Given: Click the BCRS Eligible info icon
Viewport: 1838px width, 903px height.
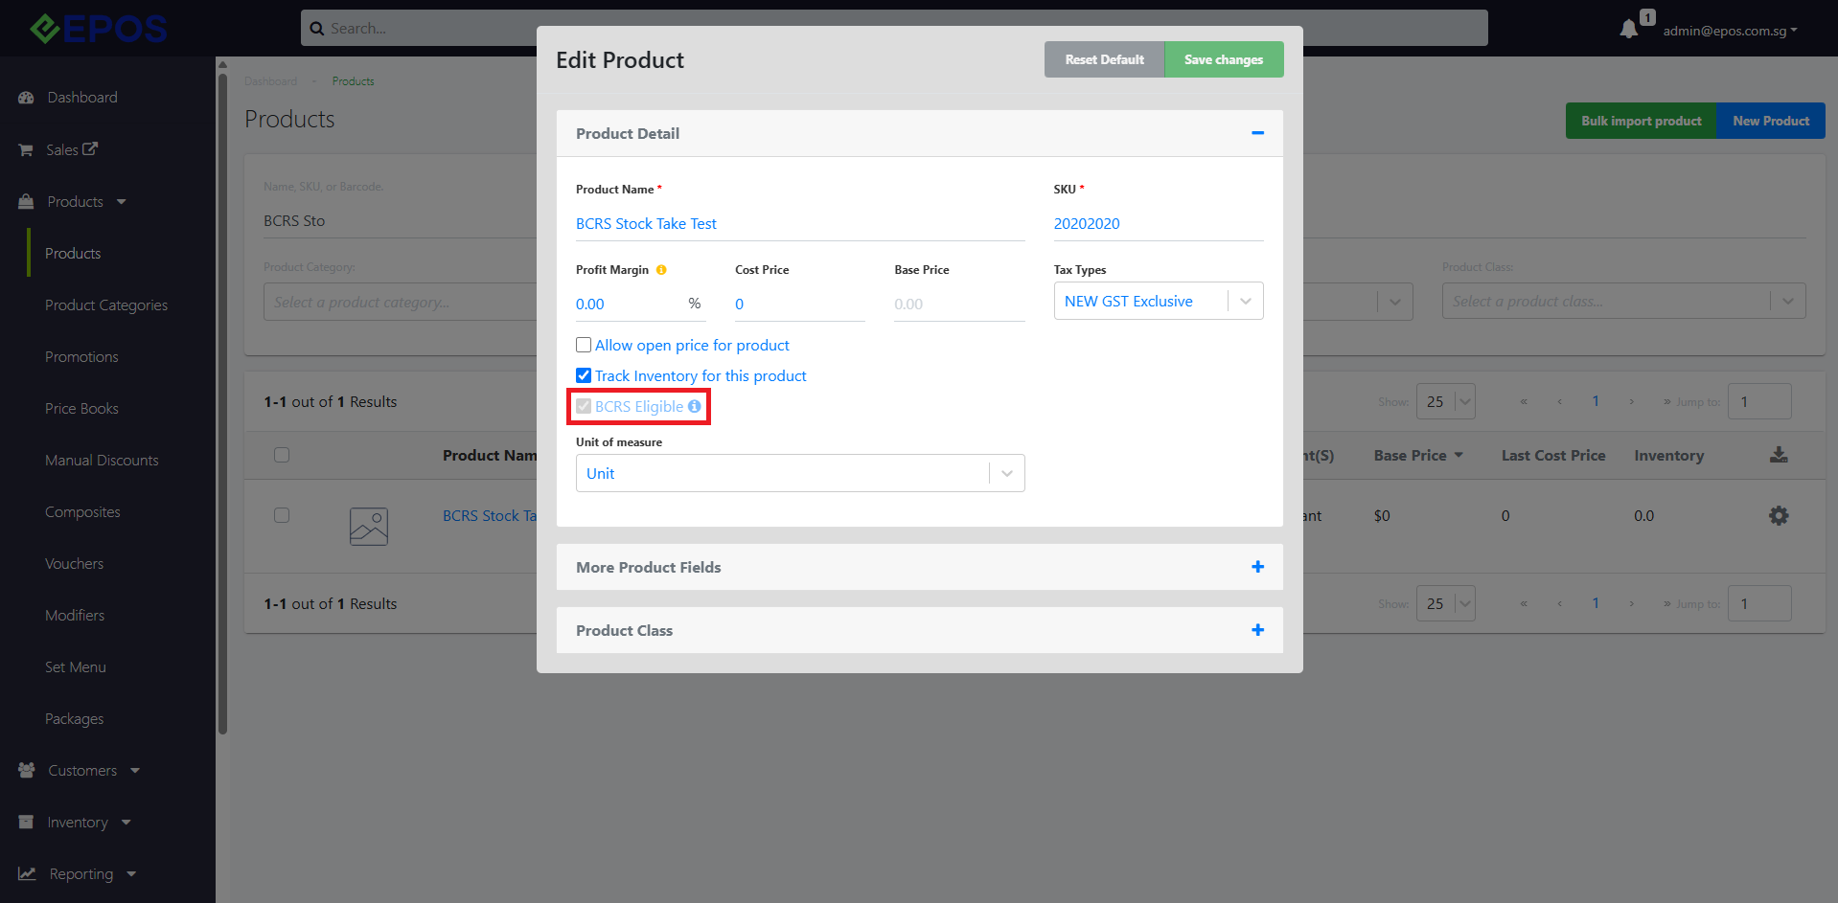Looking at the screenshot, I should (x=695, y=406).
